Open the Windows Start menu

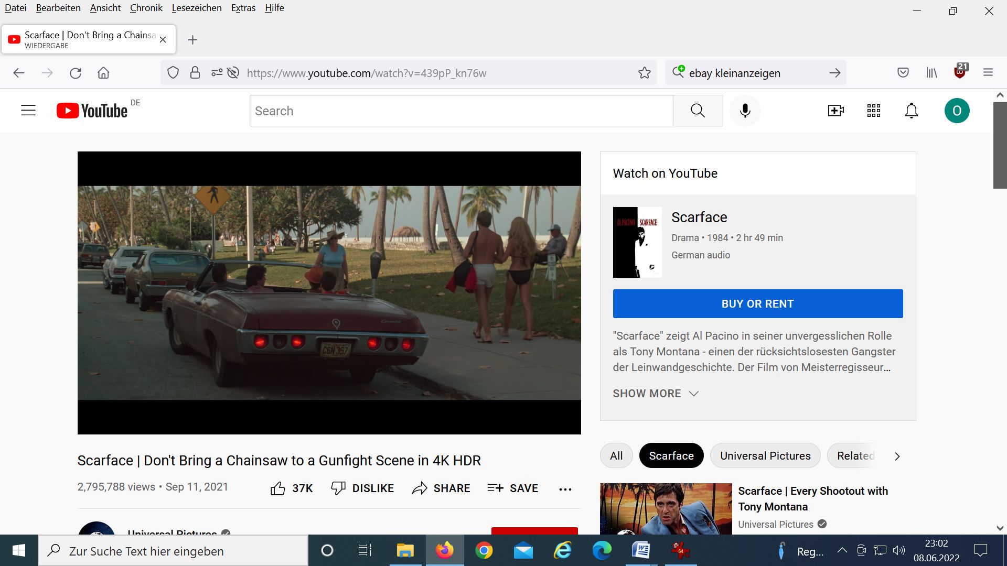coord(19,551)
